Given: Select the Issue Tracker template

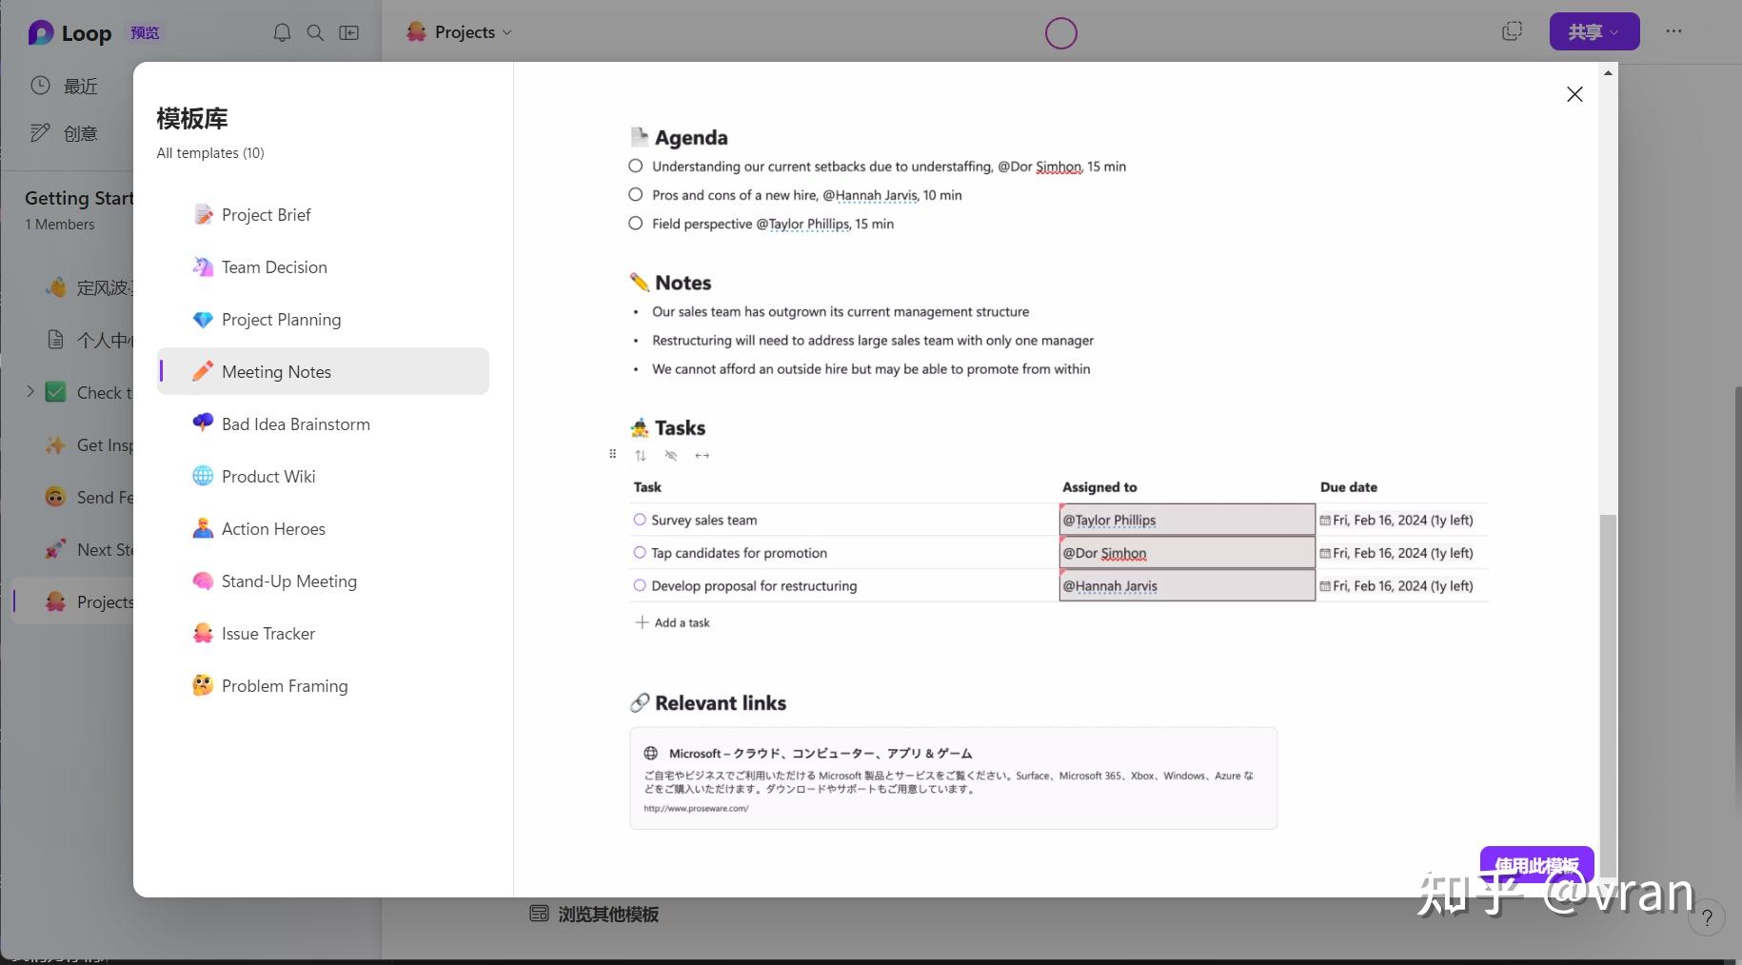Looking at the screenshot, I should (323, 634).
